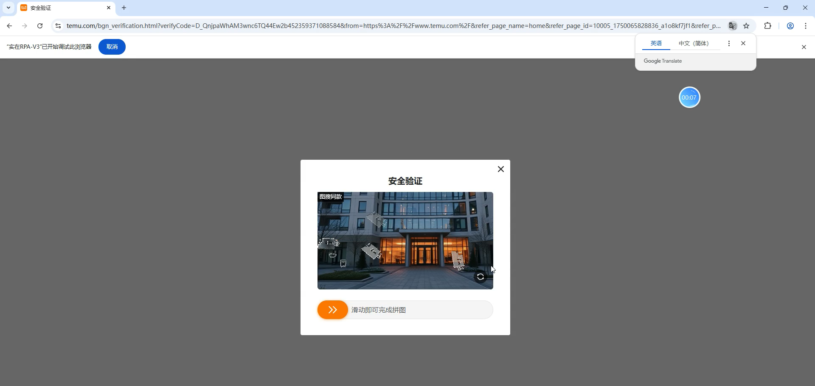This screenshot has height=386, width=815.
Task: Dismiss the RPA debugging infobar
Action: click(804, 47)
